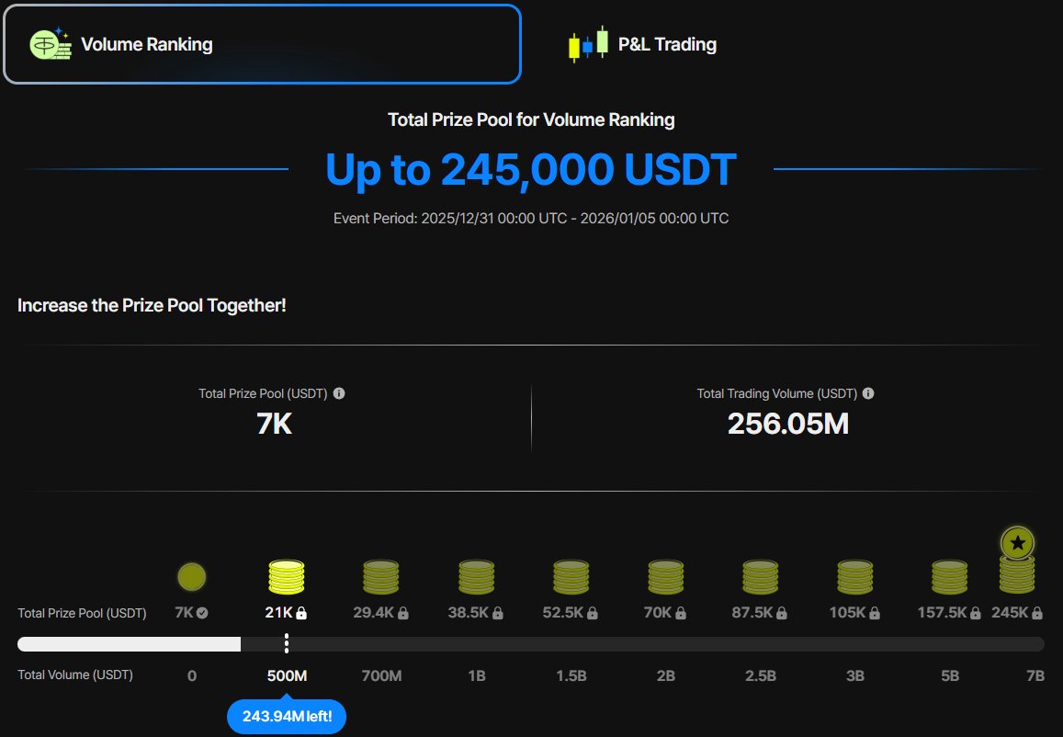Click the single coin icon above 7K
Viewport: 1063px width, 737px height.
pyautogui.click(x=192, y=577)
